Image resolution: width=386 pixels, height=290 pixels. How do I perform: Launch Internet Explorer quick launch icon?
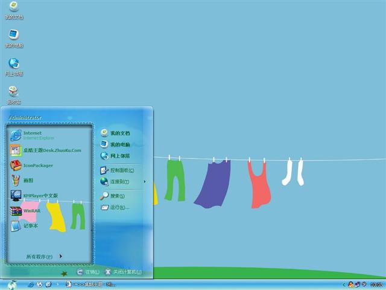(31, 285)
